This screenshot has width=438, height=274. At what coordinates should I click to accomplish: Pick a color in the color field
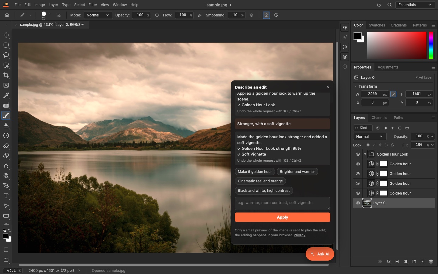(397, 45)
